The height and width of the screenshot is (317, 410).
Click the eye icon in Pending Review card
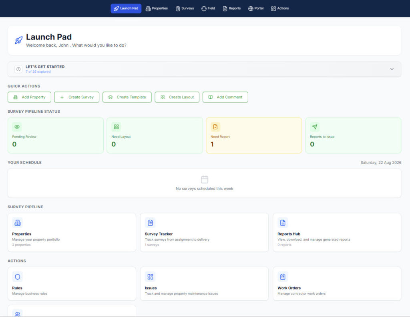(x=17, y=127)
